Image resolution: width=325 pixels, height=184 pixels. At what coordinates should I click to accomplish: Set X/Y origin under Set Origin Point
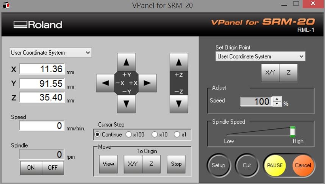click(x=270, y=73)
